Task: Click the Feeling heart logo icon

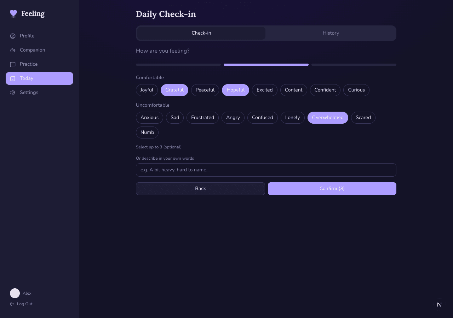Action: 13,14
